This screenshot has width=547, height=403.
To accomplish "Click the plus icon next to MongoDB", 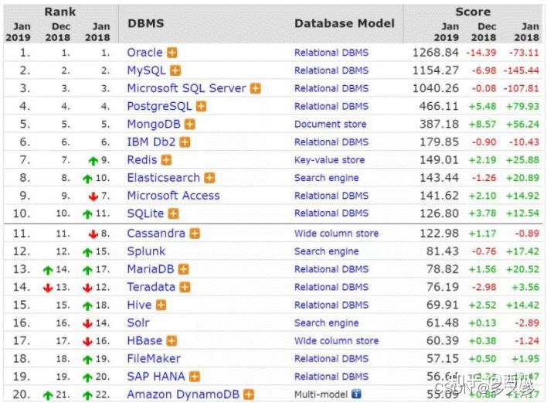I will (189, 125).
